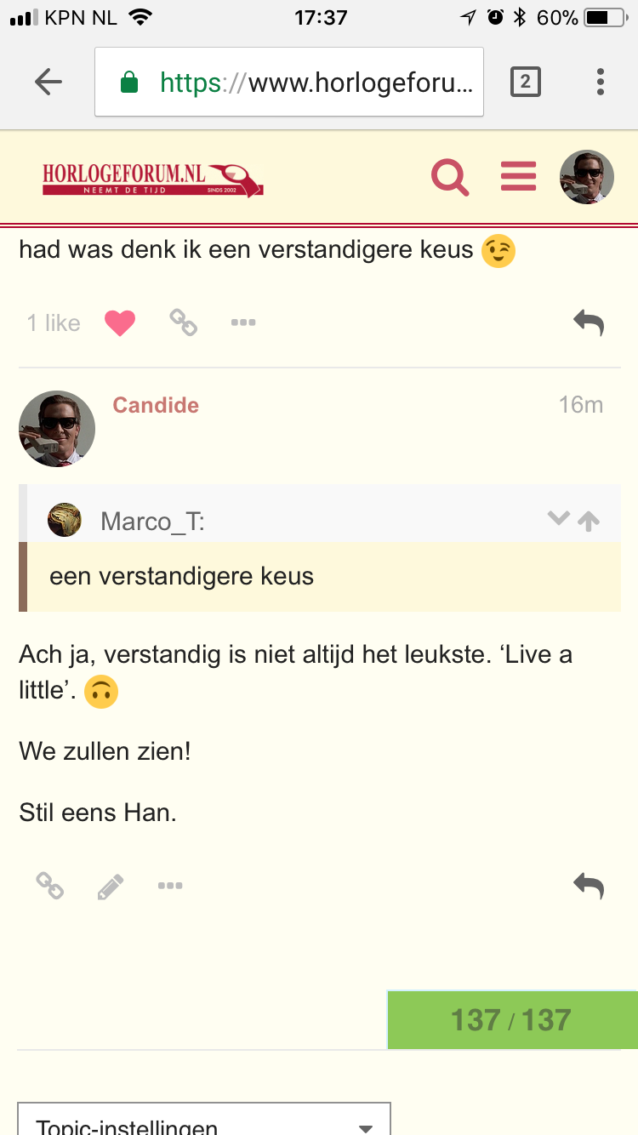This screenshot has width=638, height=1135.
Task: Open Topic-instellingen dropdown
Action: coord(204,1123)
